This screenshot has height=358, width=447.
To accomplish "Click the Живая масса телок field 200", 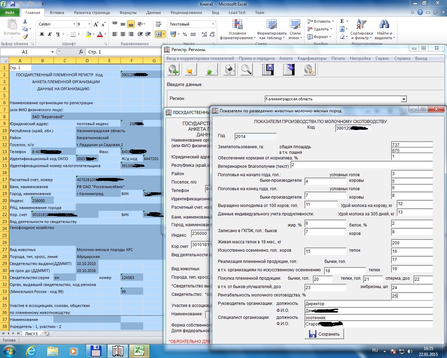I will pyautogui.click(x=412, y=243).
